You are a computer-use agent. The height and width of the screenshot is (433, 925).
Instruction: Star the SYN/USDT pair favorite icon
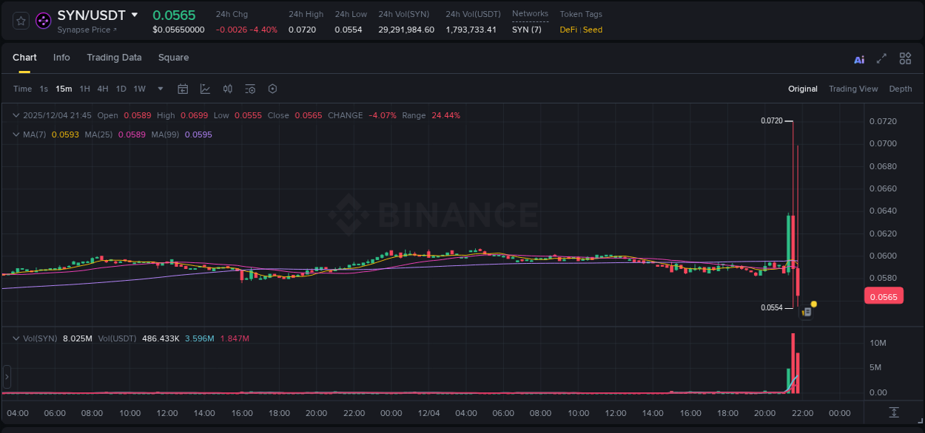click(19, 20)
